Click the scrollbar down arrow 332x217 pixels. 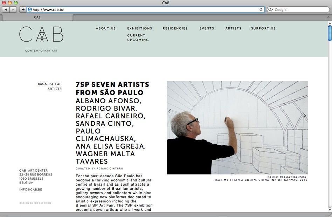click(x=330, y=210)
